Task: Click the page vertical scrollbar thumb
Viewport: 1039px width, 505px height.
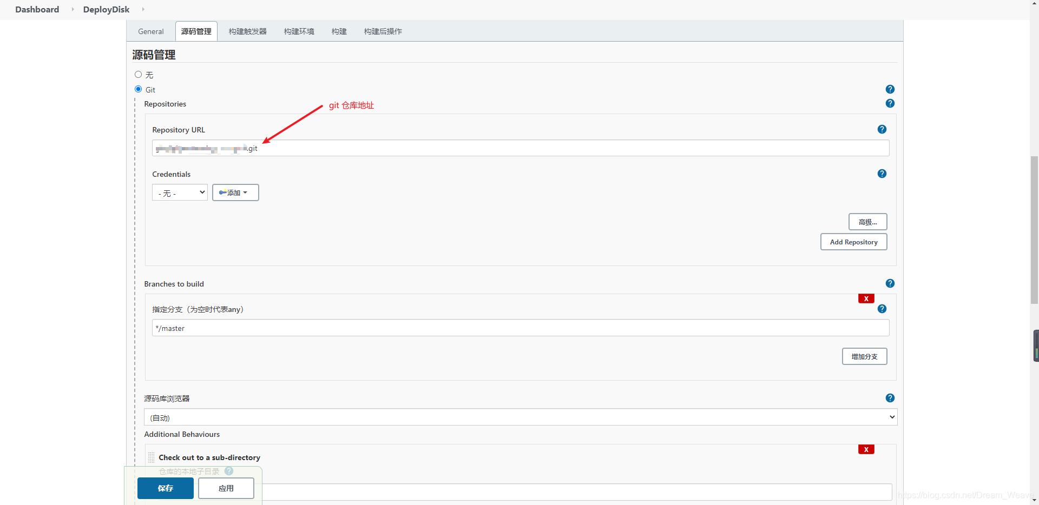Action: click(x=1034, y=230)
